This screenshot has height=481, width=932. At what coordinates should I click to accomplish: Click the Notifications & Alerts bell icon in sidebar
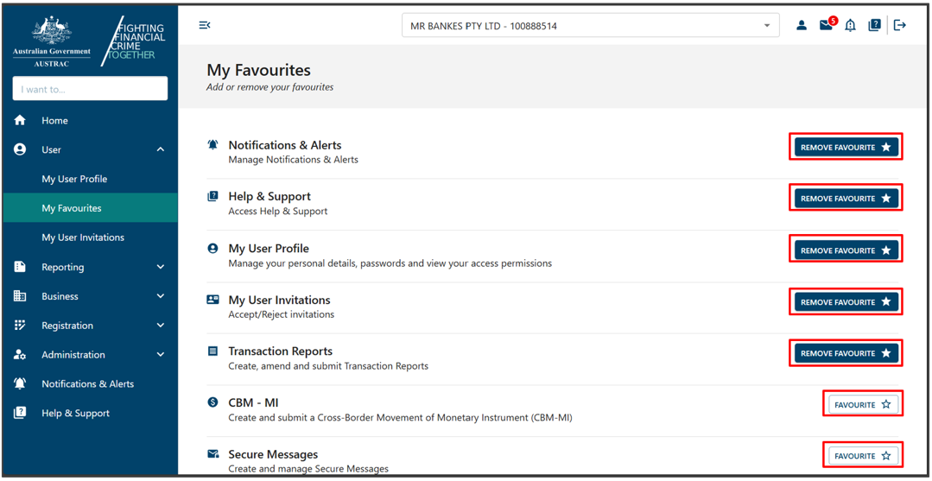(x=20, y=383)
